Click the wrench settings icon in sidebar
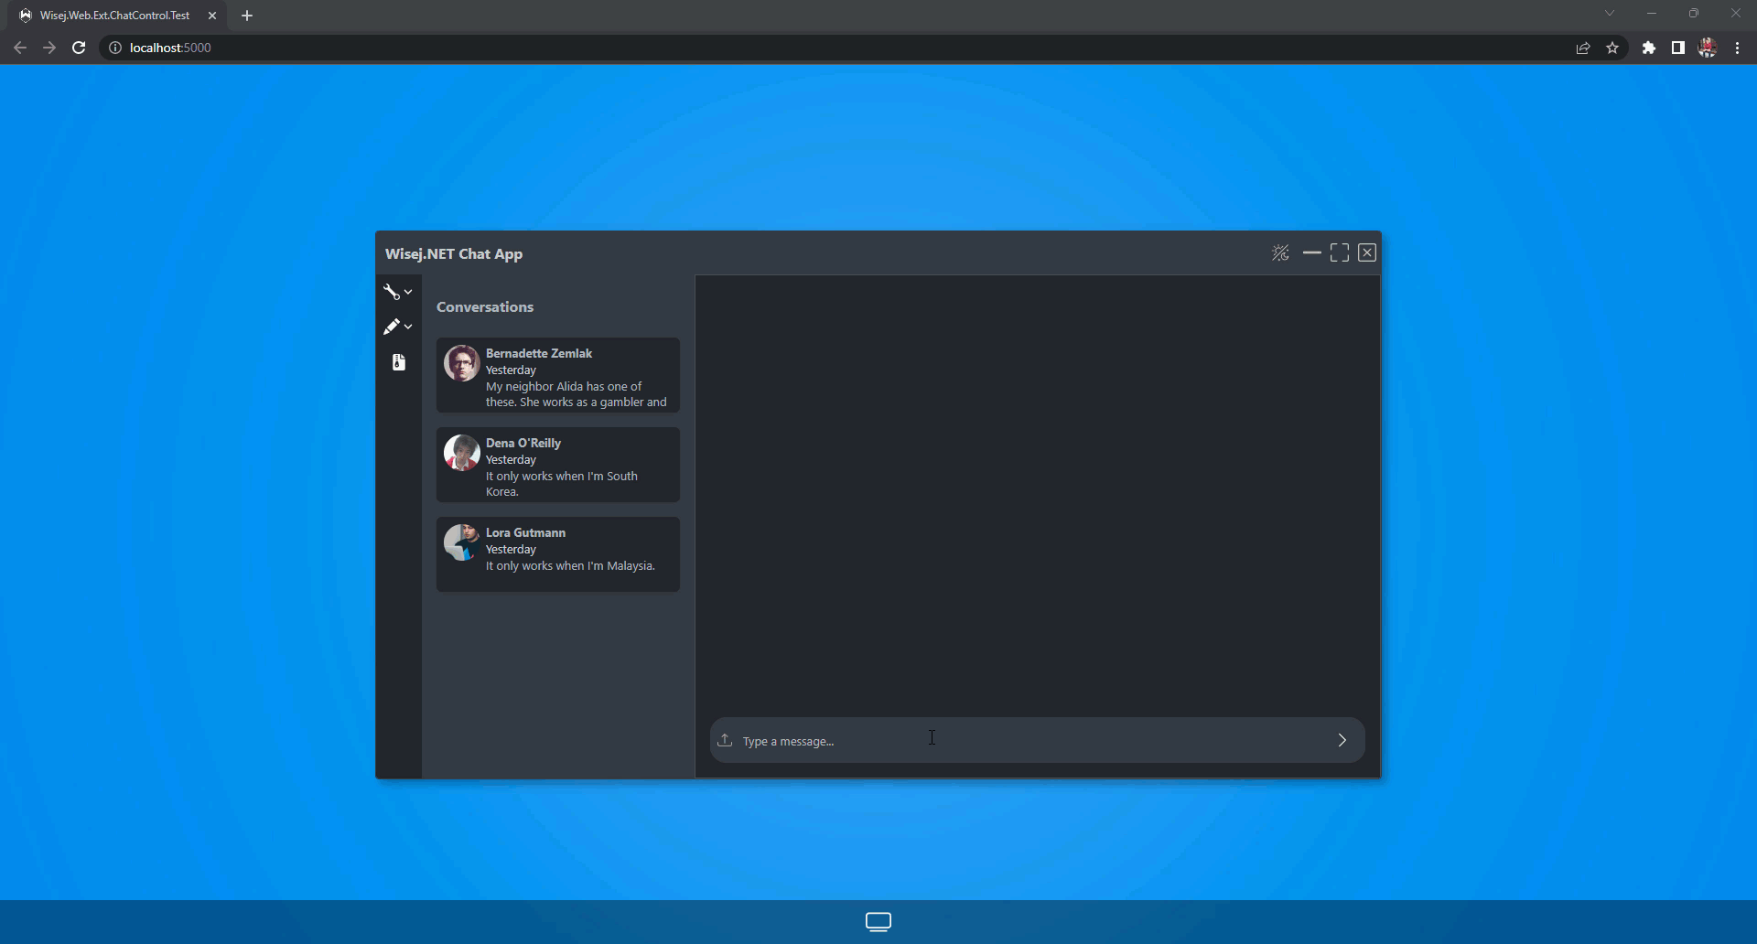 point(392,292)
